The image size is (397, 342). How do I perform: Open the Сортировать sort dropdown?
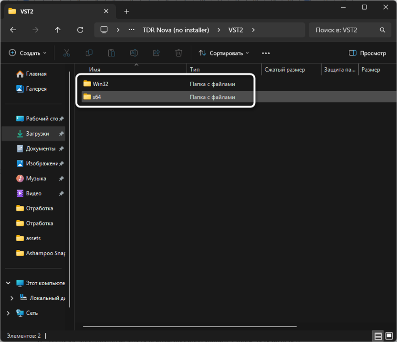[x=224, y=53]
